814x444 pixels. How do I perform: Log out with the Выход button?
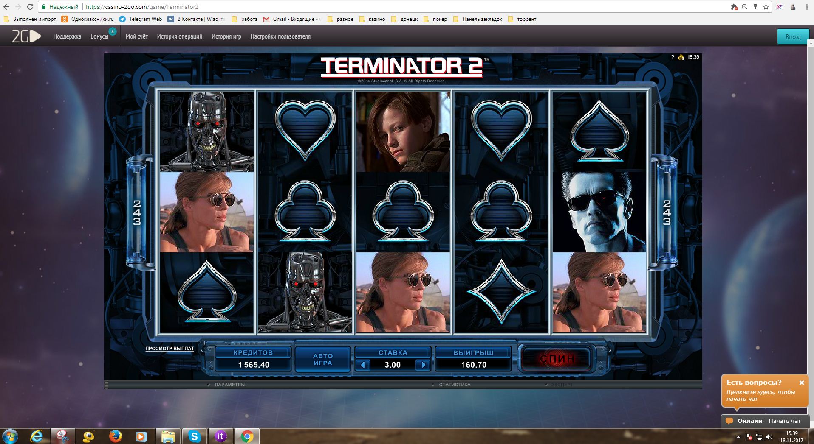click(793, 36)
